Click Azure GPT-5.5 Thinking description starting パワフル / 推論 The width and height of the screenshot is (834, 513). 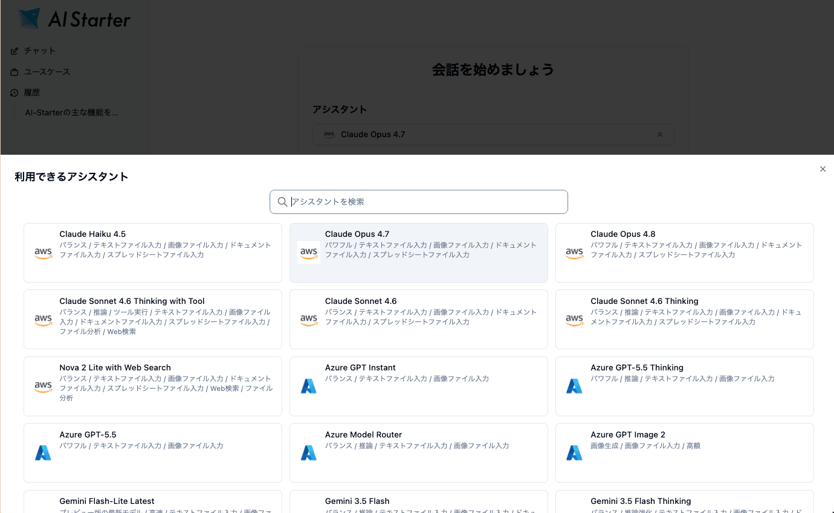pos(682,379)
